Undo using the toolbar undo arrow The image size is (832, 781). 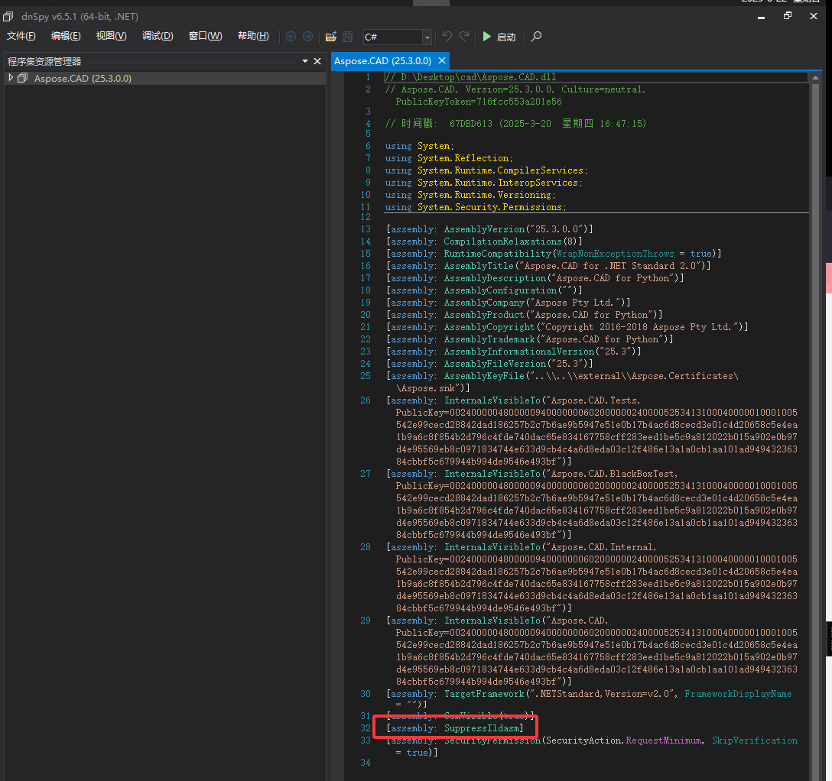point(447,36)
